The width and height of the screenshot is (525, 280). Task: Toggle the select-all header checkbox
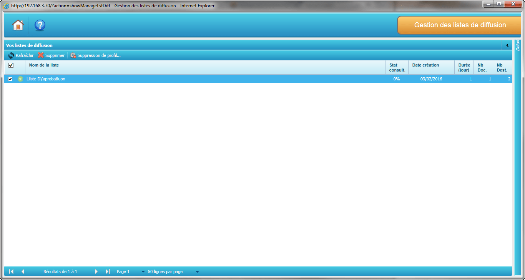coord(11,65)
